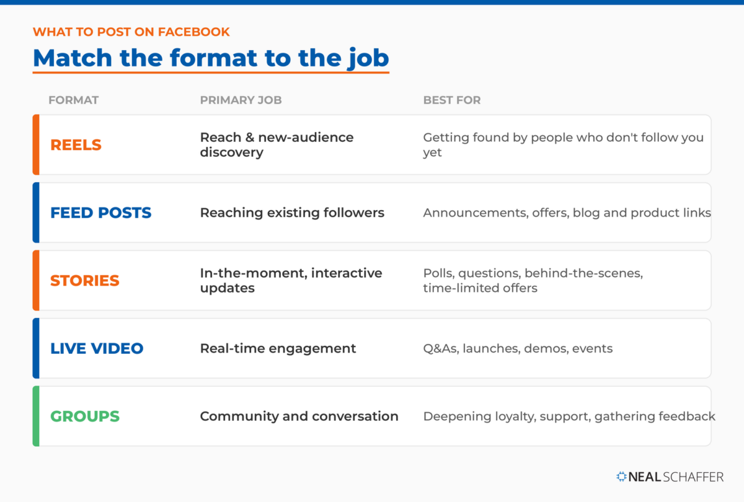
Task: Click the 'Match the format to the job' heading
Action: [x=211, y=58]
